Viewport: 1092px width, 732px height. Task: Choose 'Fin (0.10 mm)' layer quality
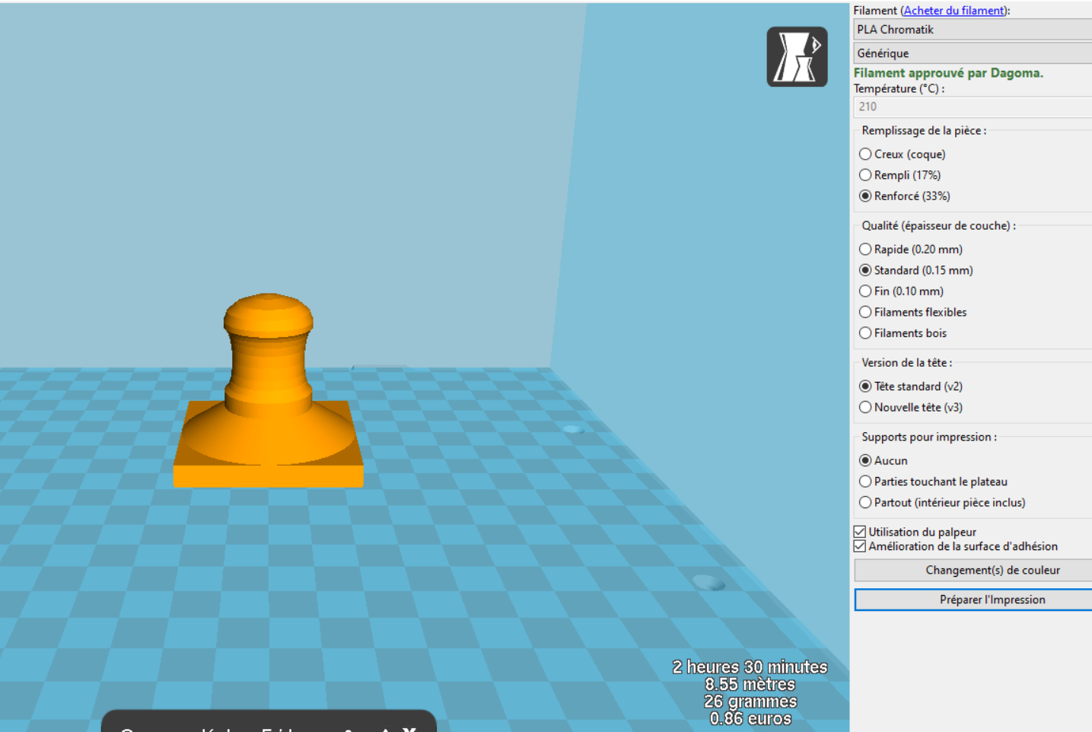click(865, 291)
